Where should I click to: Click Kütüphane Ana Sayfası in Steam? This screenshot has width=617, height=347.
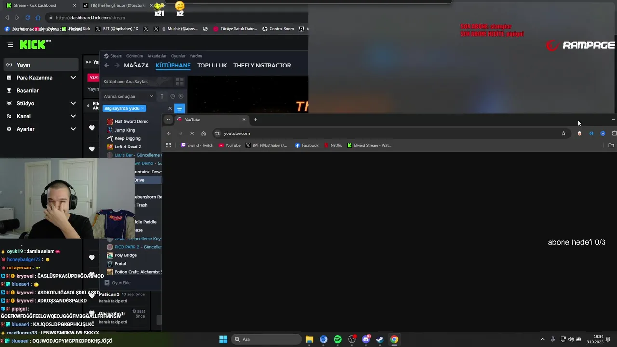pos(126,82)
